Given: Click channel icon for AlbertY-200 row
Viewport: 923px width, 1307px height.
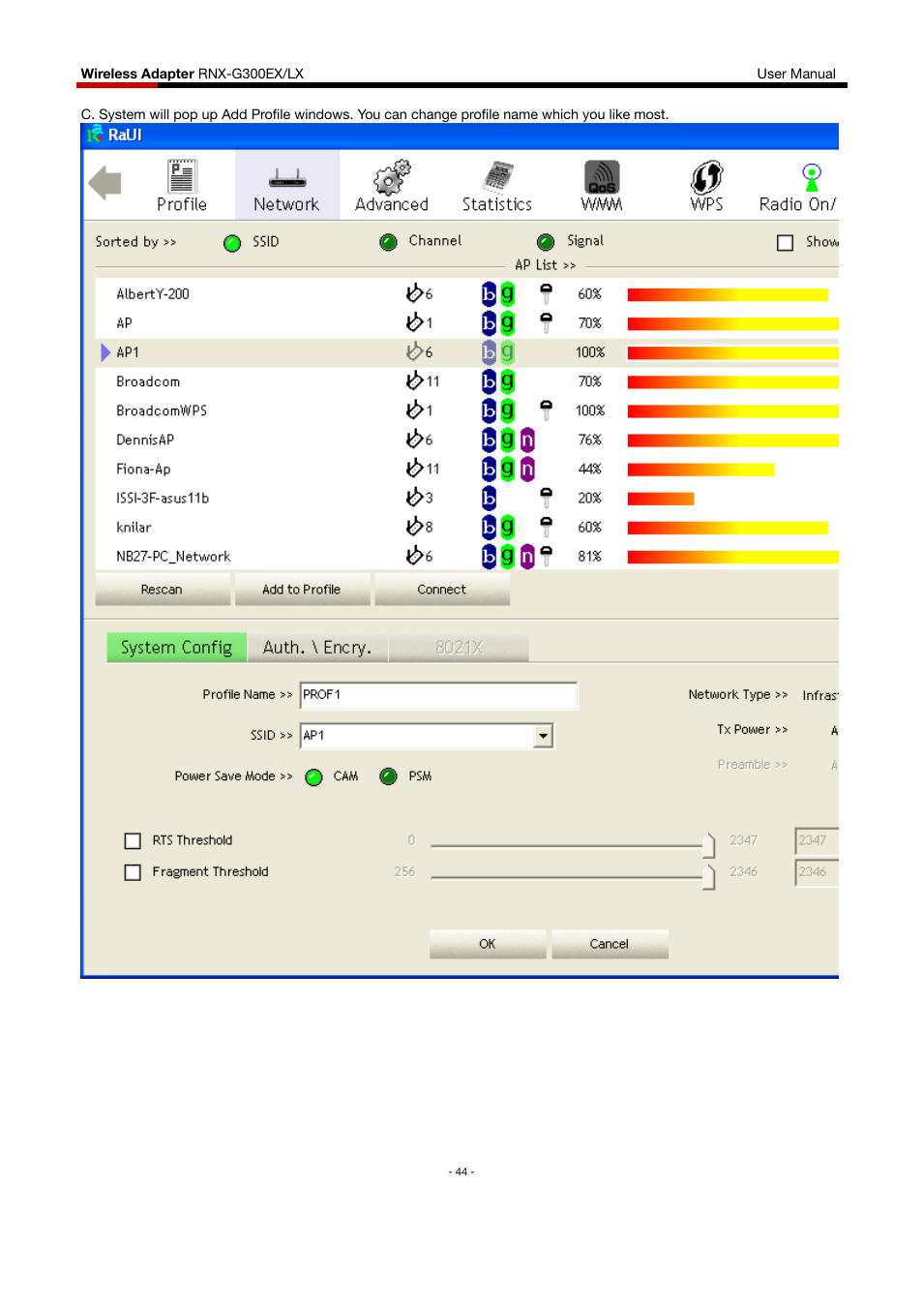Looking at the screenshot, I should (415, 292).
